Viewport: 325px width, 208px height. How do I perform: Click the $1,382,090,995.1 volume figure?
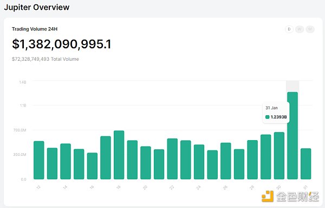click(x=62, y=44)
